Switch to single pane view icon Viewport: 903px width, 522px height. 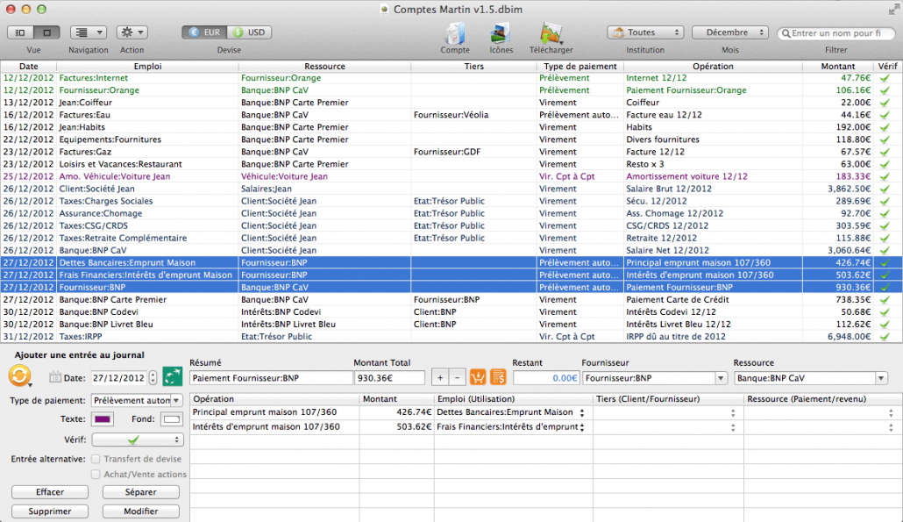(x=47, y=32)
